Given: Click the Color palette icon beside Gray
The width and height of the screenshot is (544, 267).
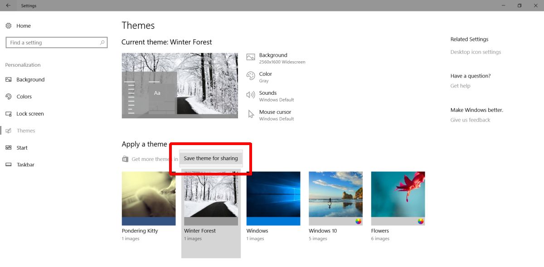Looking at the screenshot, I should click(x=251, y=76).
